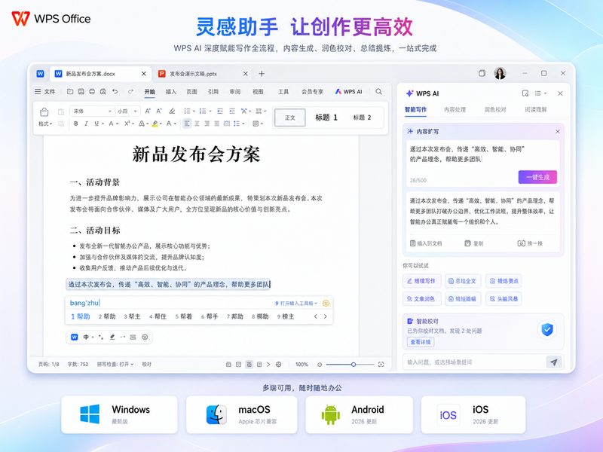Click the search magnifier in the ribbon

pyautogui.click(x=379, y=91)
